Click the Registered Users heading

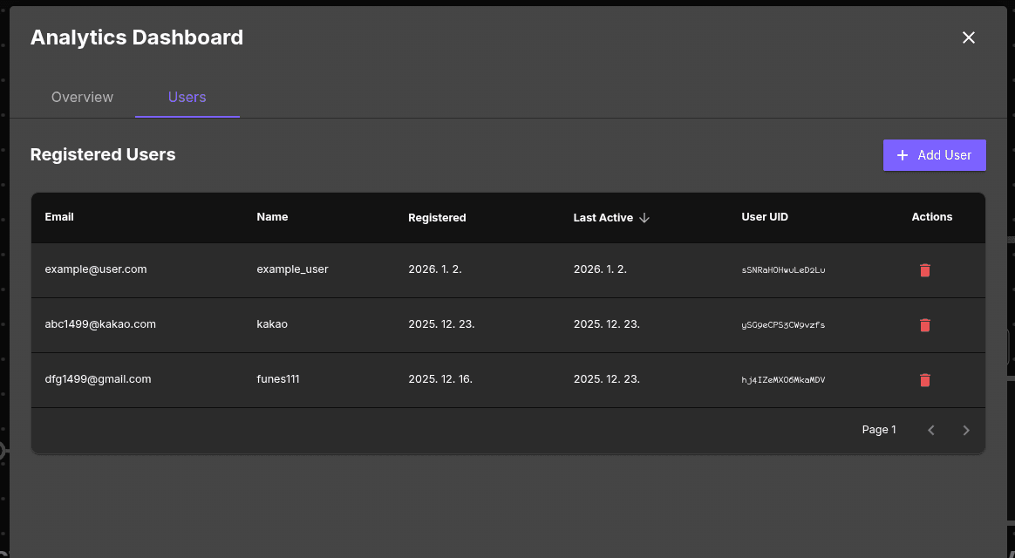103,154
